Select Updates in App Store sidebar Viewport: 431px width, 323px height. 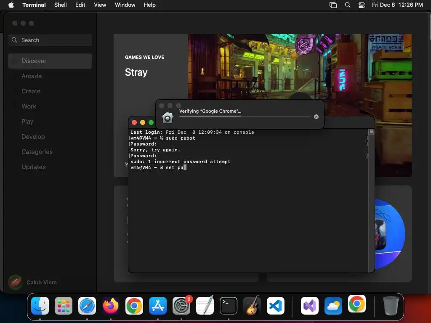[x=50, y=167]
